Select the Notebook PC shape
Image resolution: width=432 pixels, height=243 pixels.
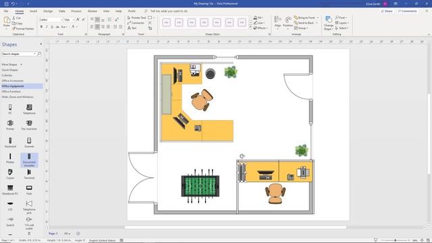point(10,190)
